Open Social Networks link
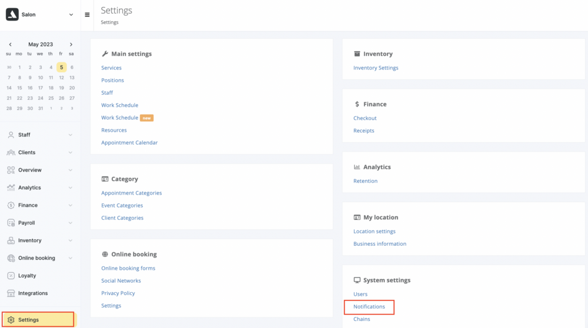This screenshot has width=588, height=328. click(121, 280)
